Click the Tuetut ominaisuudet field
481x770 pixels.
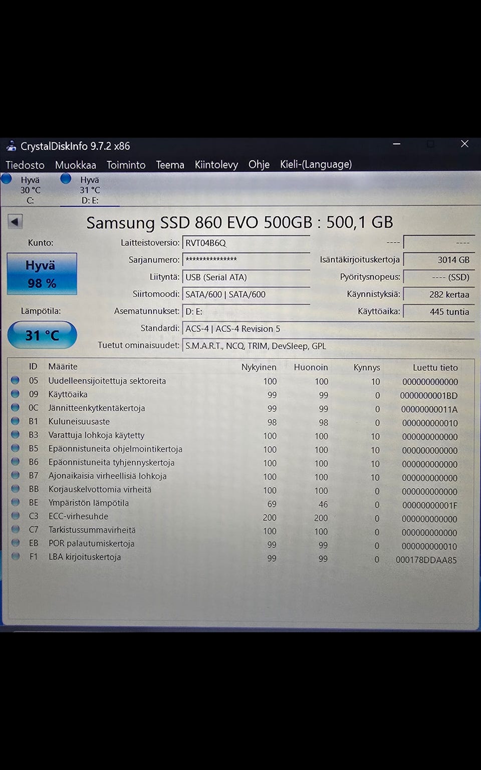pos(328,346)
